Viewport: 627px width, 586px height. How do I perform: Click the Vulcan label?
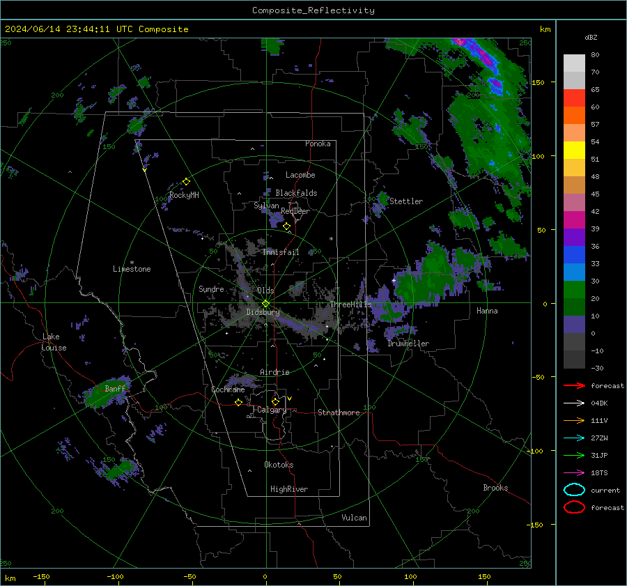pos(355,518)
